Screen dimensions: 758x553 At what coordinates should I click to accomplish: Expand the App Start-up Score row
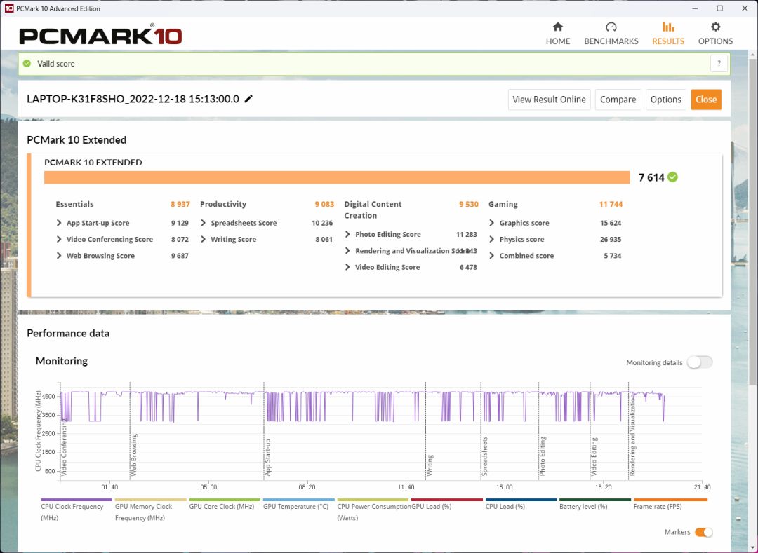[59, 223]
